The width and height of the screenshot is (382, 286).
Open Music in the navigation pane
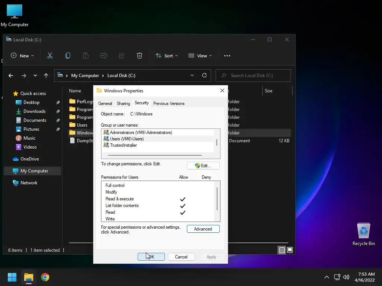29,138
